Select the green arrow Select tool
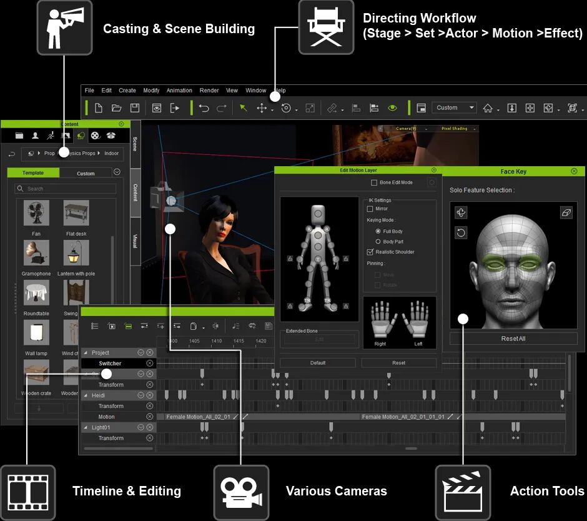The width and height of the screenshot is (587, 521). click(244, 108)
